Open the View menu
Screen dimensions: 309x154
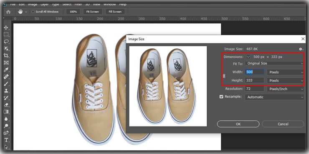click(96, 4)
